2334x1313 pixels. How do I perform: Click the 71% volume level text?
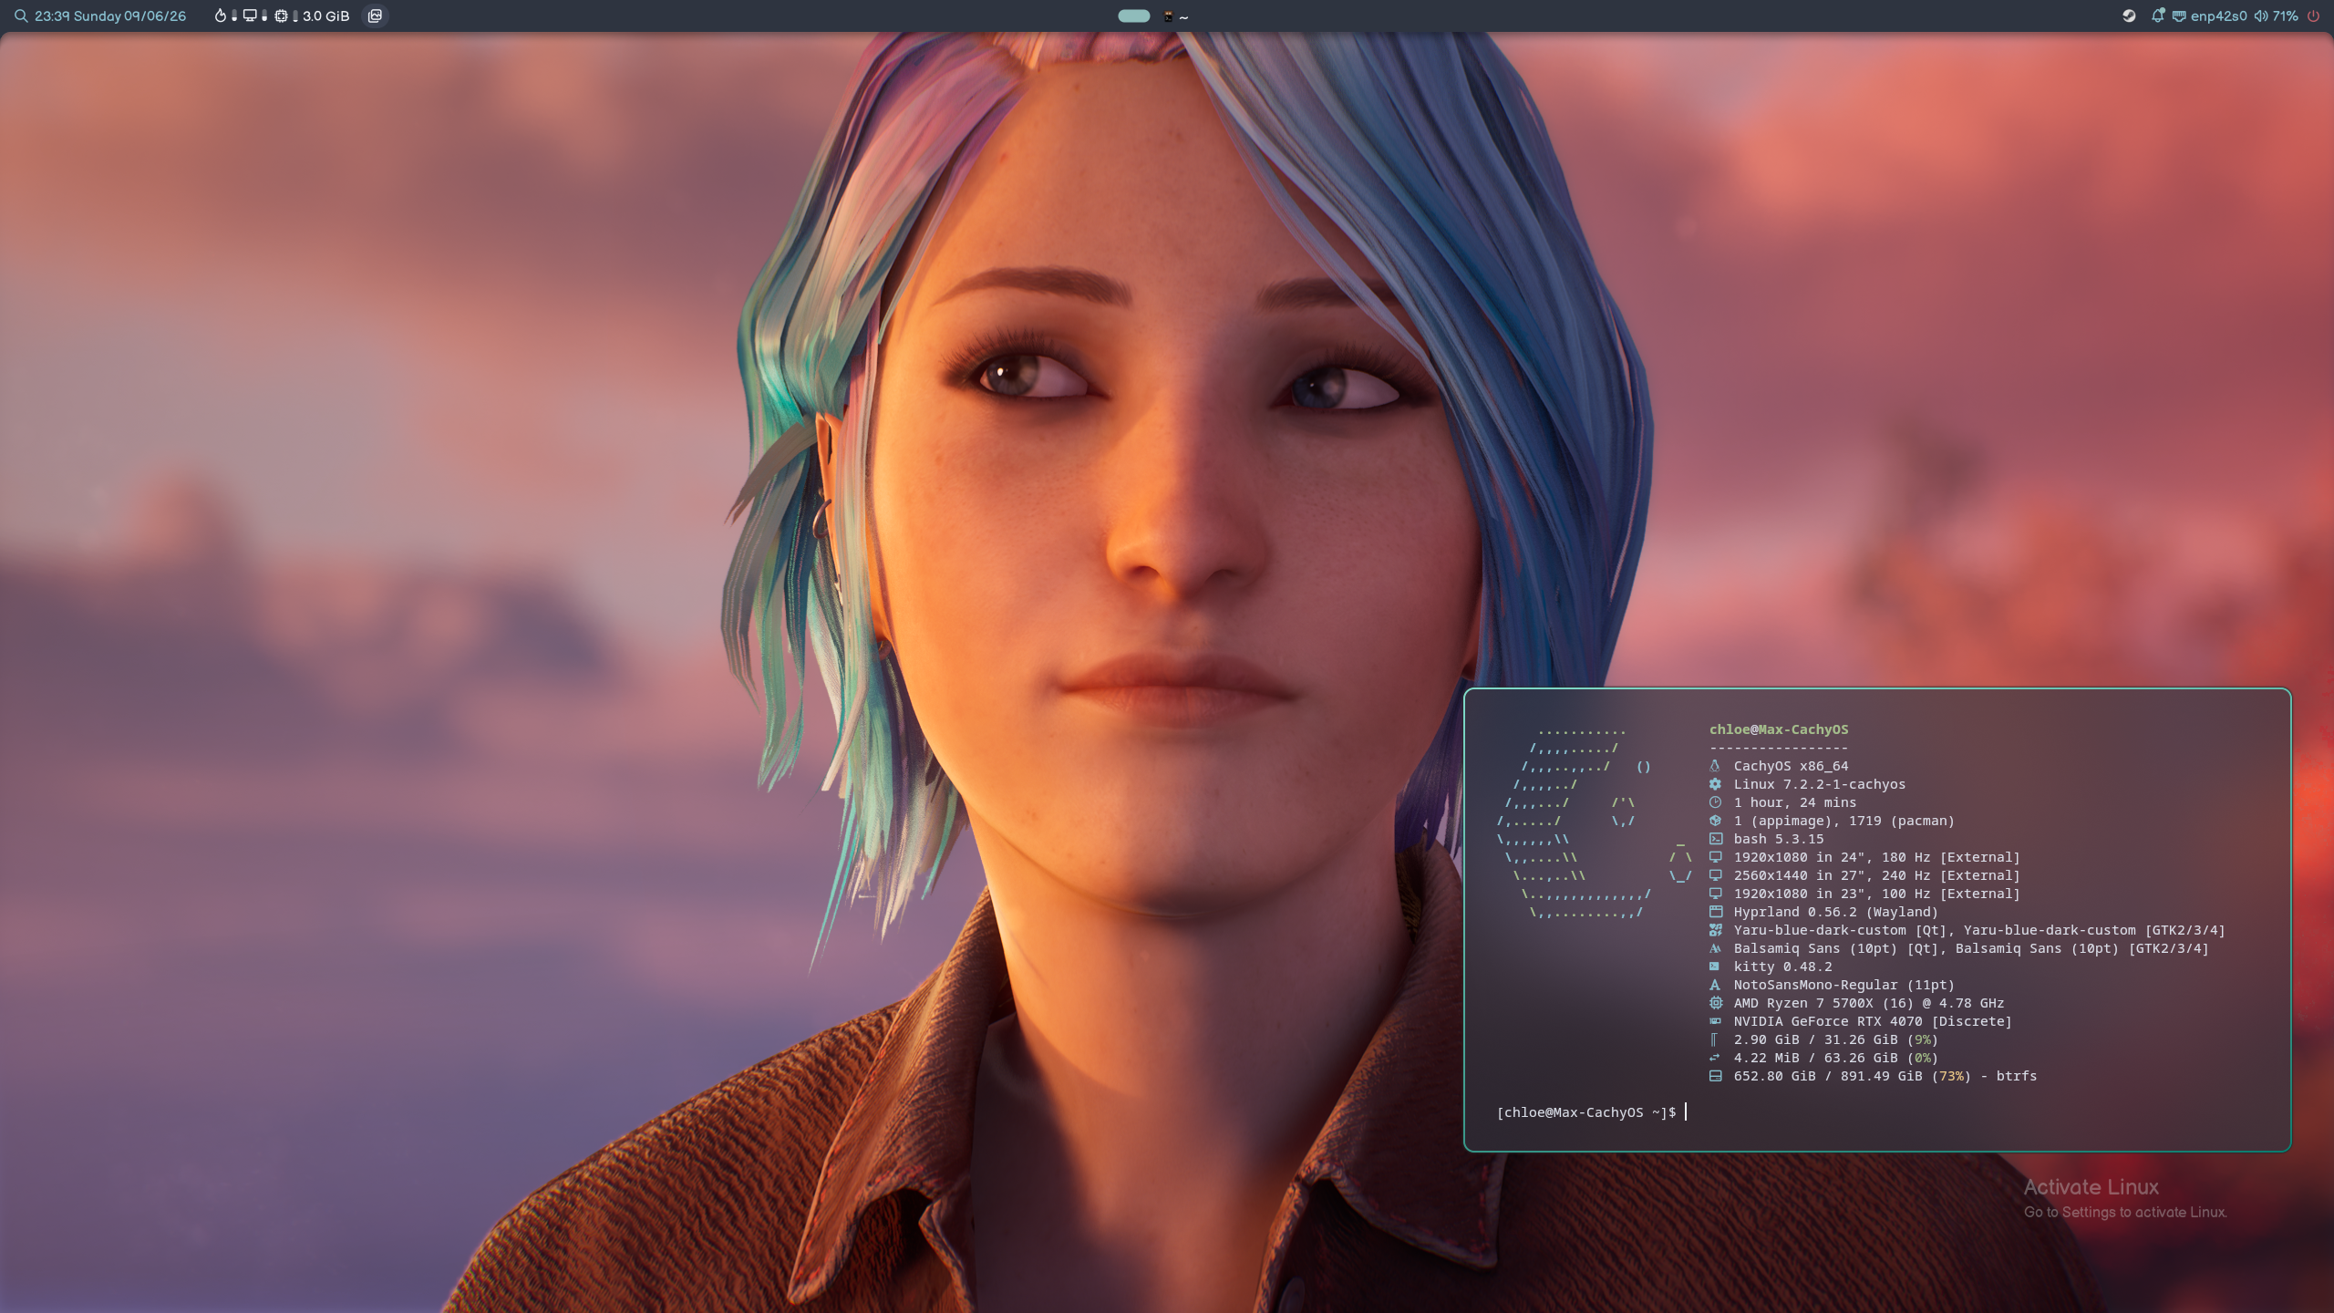click(2285, 16)
